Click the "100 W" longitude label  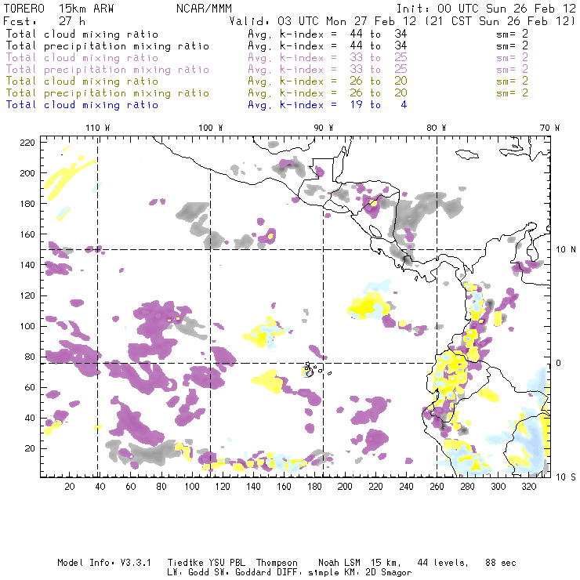[x=211, y=128]
